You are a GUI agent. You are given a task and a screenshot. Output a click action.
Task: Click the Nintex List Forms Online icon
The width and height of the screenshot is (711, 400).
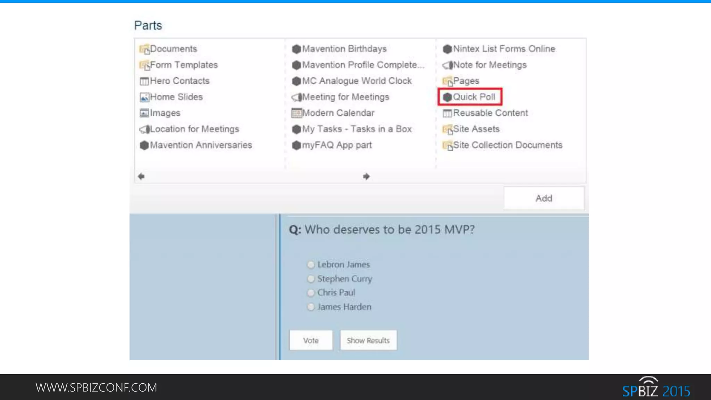[447, 49]
